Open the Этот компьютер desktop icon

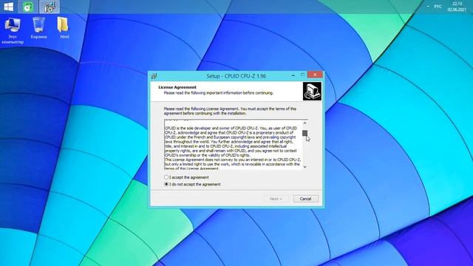click(x=13, y=31)
